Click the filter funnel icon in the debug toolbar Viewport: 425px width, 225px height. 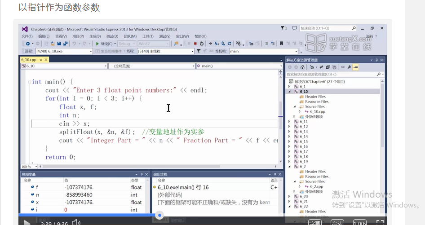coord(199,51)
